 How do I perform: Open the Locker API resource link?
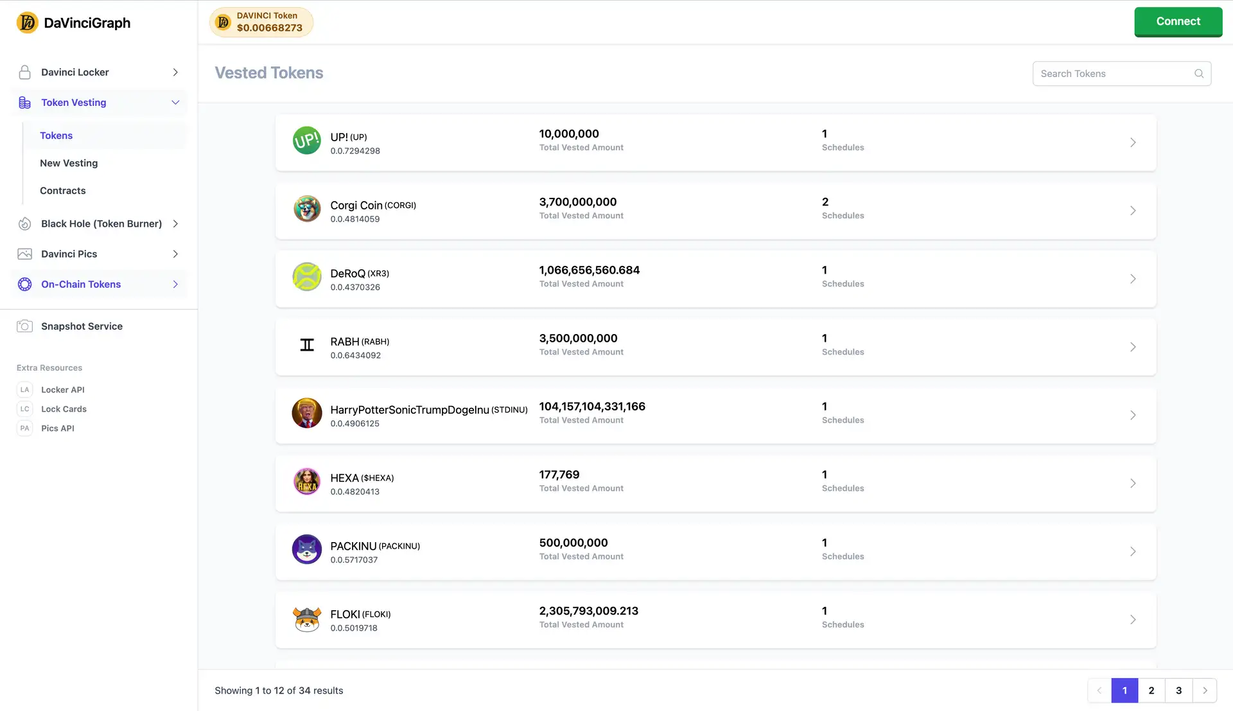tap(62, 390)
